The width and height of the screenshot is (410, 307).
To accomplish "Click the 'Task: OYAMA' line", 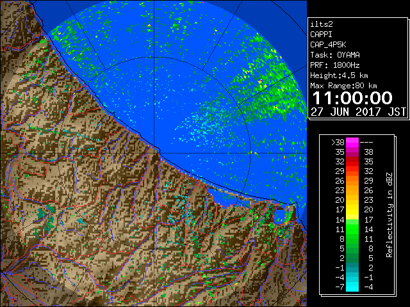I will pos(335,55).
